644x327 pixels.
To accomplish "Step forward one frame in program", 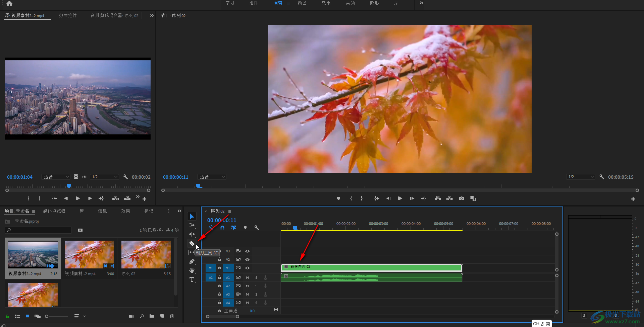I will [412, 198].
